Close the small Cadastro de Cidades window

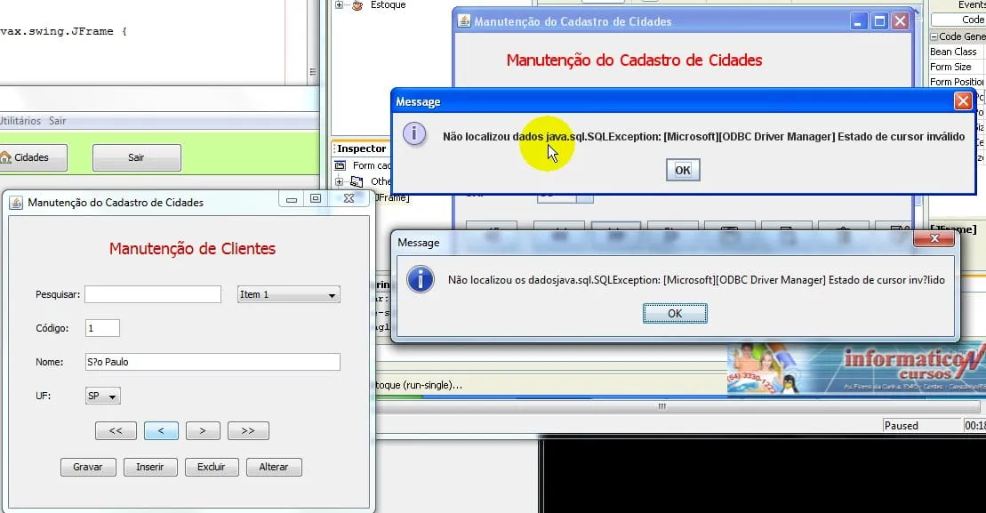[349, 198]
